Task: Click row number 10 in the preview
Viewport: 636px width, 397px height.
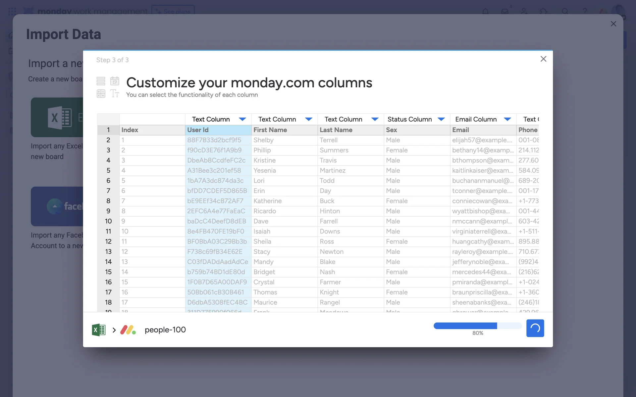Action: (108, 221)
